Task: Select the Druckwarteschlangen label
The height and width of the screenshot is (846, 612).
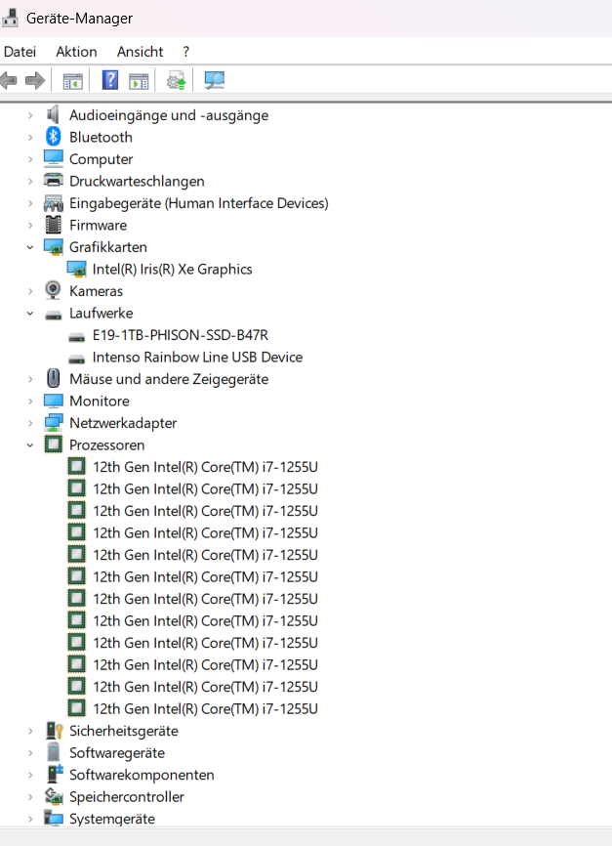Action: pyautogui.click(x=137, y=182)
